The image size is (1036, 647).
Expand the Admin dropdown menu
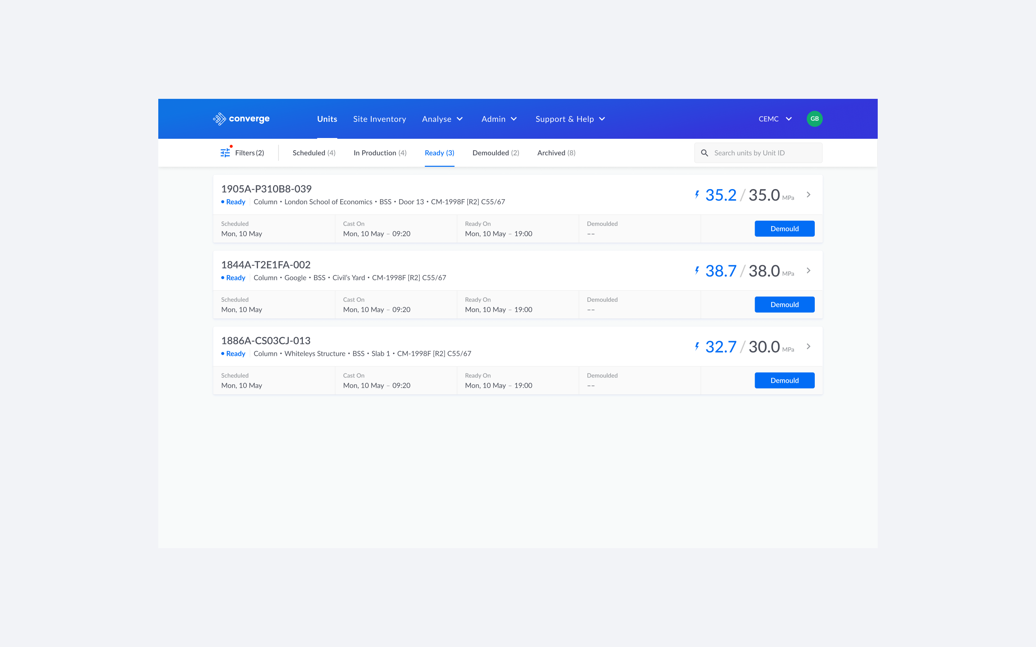(499, 119)
